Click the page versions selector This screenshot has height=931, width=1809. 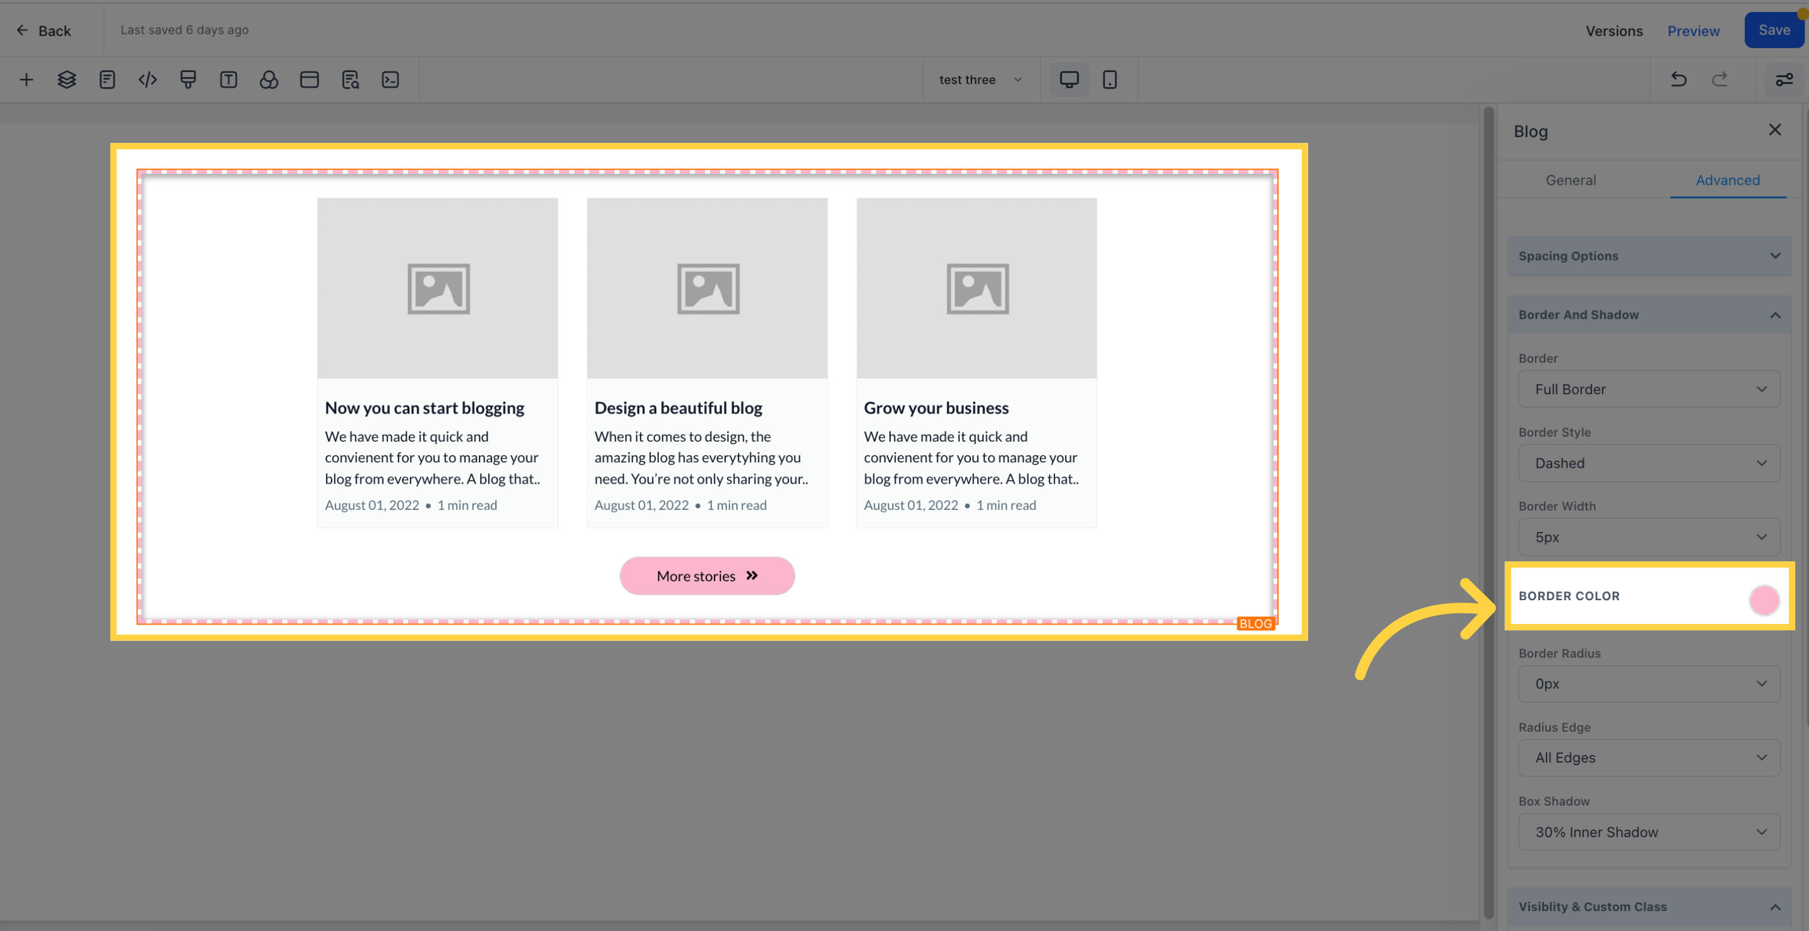[x=1613, y=29]
